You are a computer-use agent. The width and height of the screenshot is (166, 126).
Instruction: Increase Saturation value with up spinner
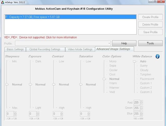(x=89, y=112)
